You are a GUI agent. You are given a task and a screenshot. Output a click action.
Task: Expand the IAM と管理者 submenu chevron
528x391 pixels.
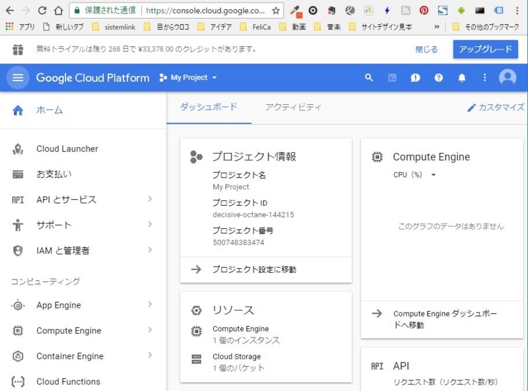150,250
